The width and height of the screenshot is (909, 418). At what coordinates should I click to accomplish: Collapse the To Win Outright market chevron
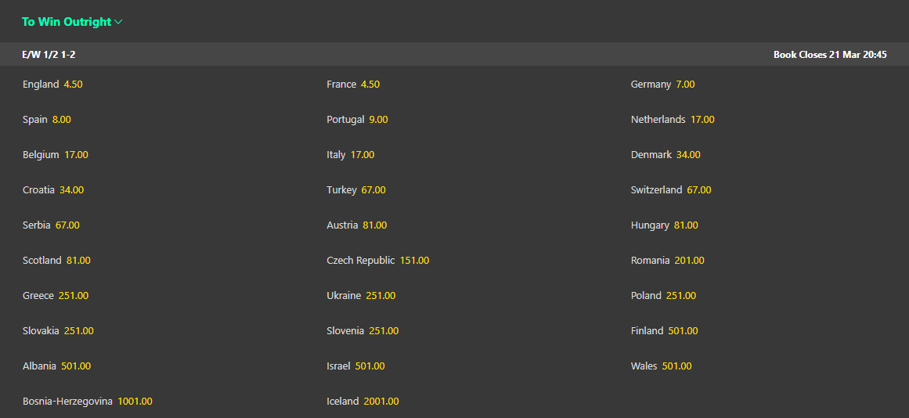[118, 22]
